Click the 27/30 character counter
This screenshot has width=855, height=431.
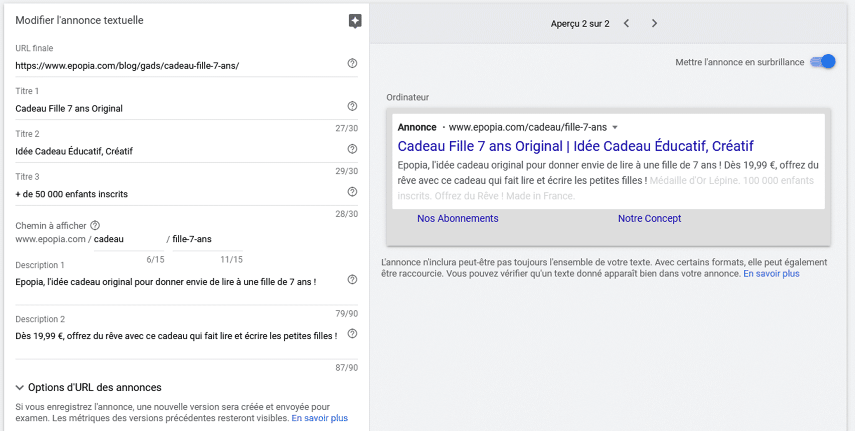[346, 128]
